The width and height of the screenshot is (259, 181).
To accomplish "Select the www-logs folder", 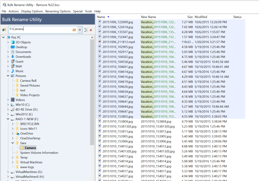I will [27, 167].
